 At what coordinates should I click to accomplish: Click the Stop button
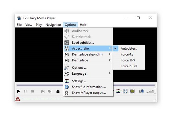(x=32, y=91)
